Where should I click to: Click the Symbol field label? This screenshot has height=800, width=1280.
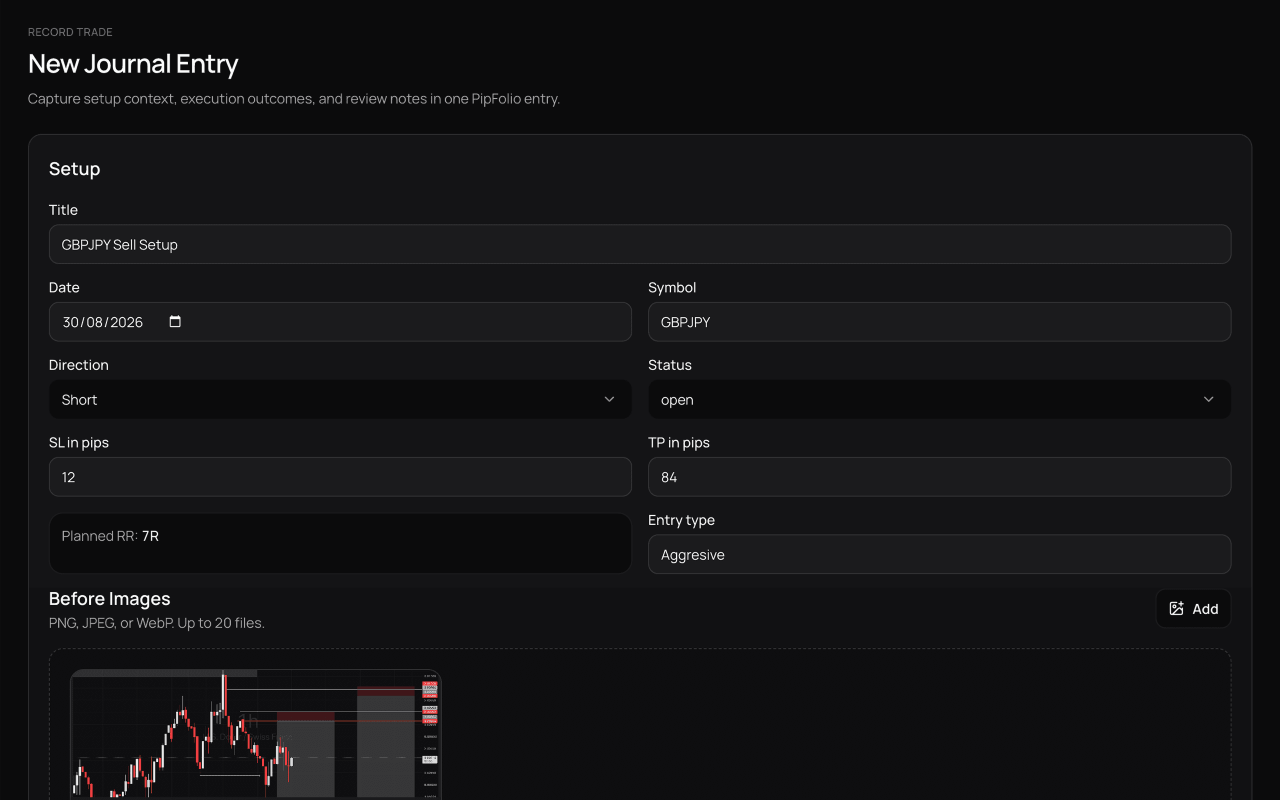pos(671,287)
